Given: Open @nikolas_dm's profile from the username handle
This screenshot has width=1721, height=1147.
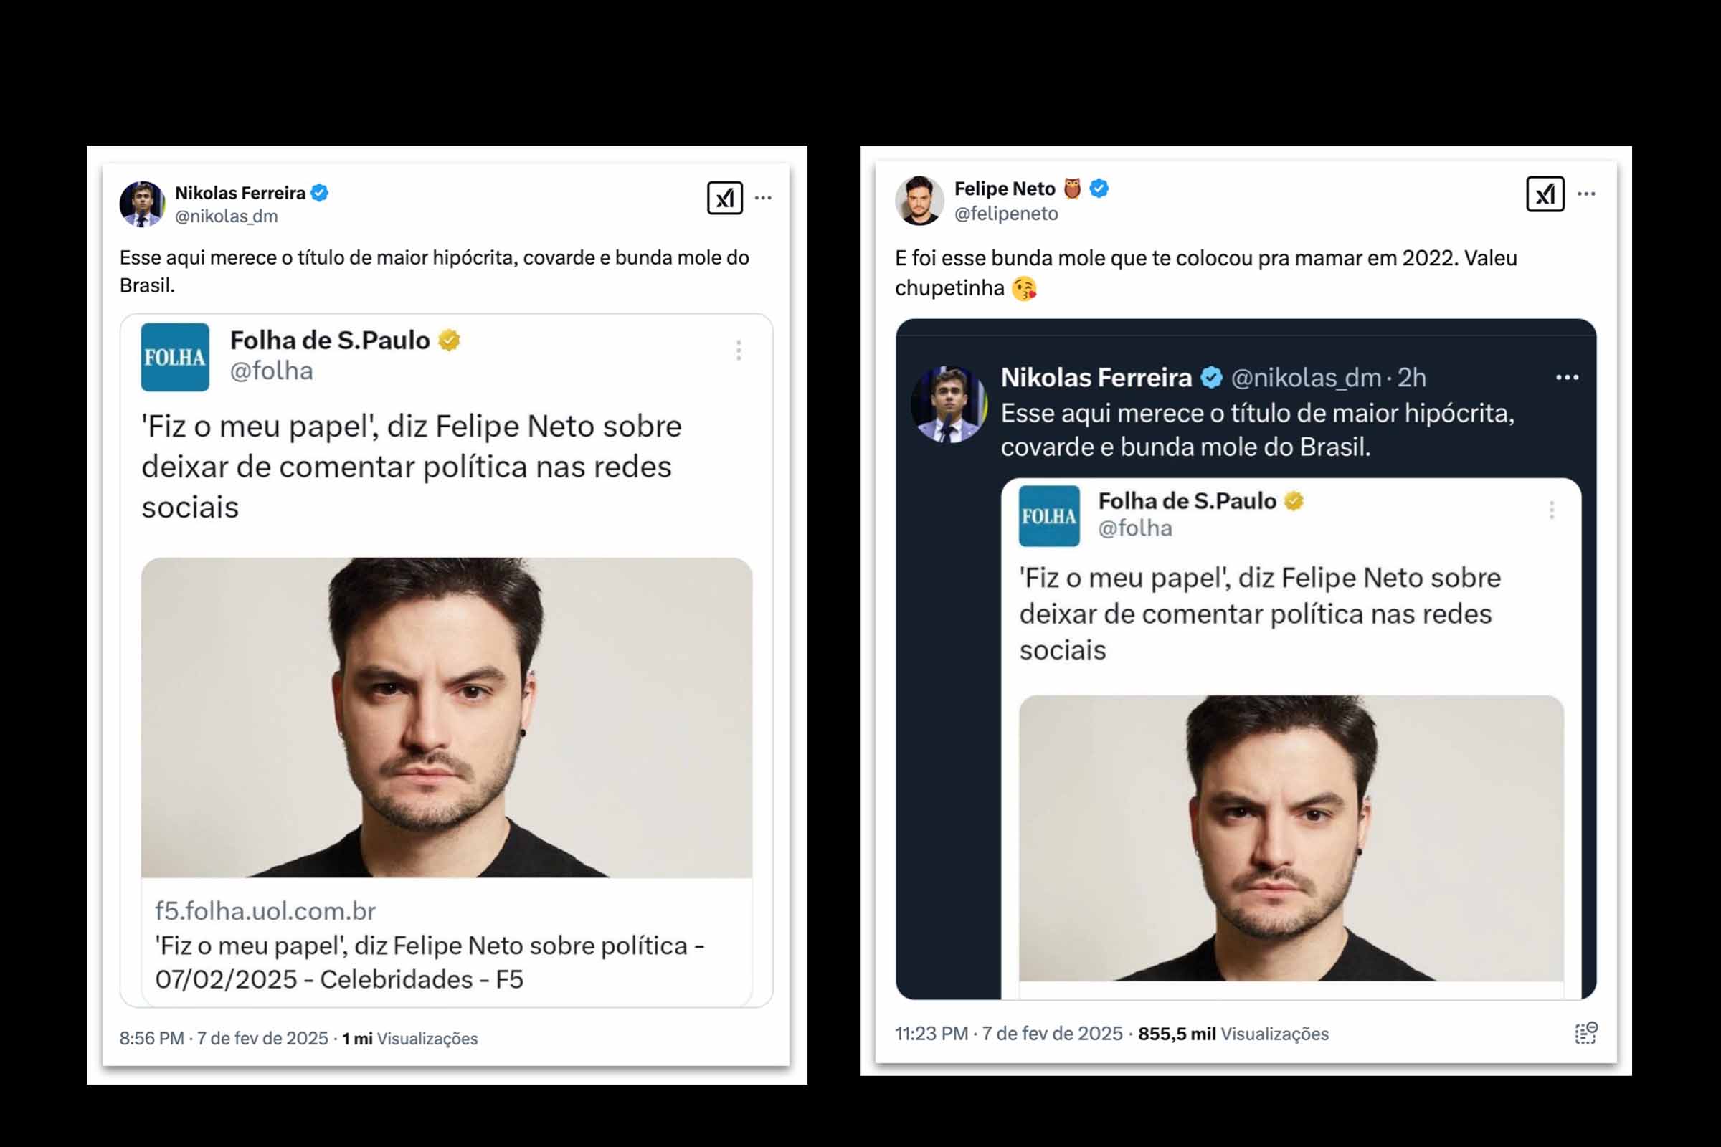Looking at the screenshot, I should tap(228, 216).
